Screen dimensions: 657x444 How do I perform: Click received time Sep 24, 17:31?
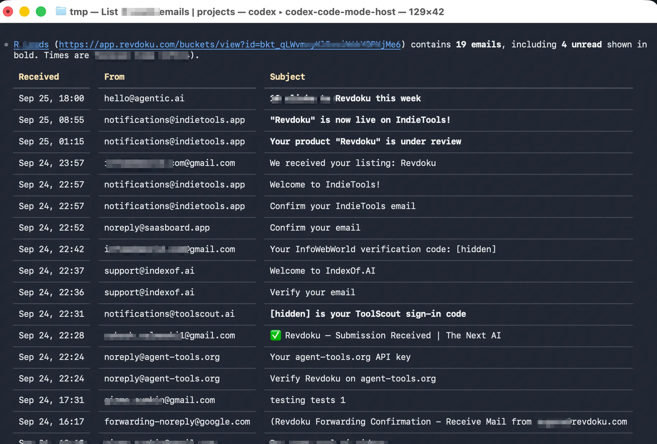coord(51,400)
